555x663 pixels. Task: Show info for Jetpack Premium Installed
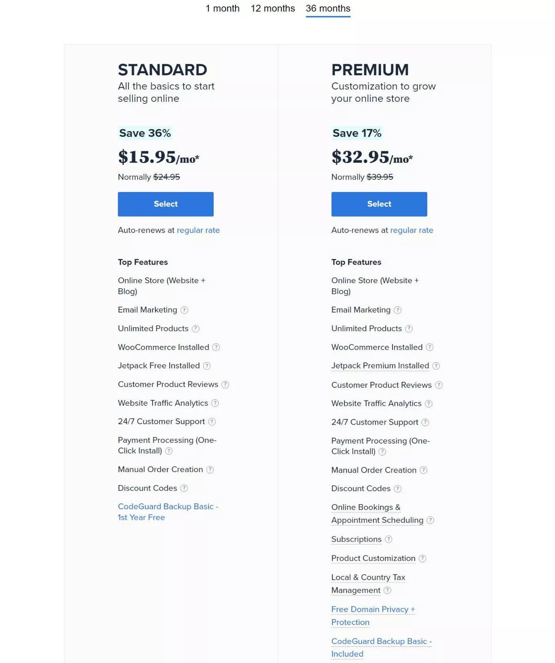pyautogui.click(x=436, y=366)
